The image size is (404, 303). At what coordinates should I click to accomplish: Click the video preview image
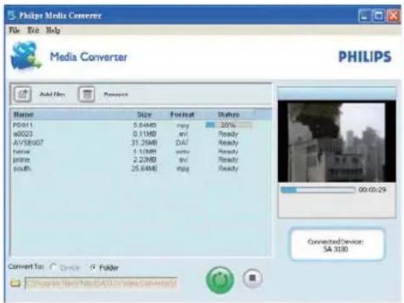[x=337, y=142]
